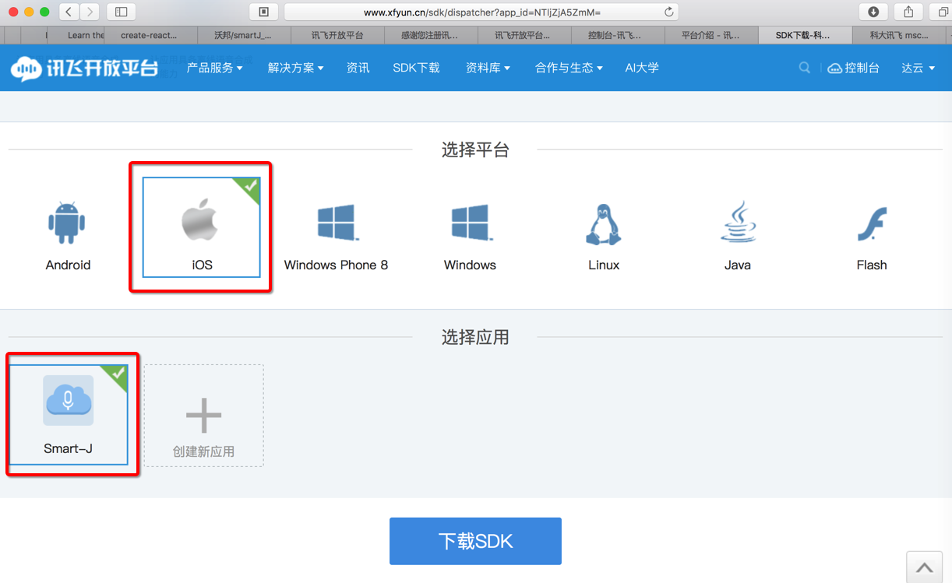Switch to the 感谢您注册讯... tab
The height and width of the screenshot is (583, 952).
point(430,35)
